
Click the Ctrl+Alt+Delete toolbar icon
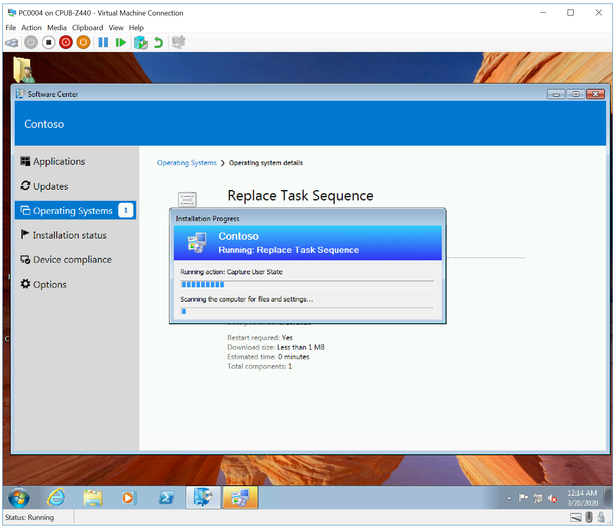pos(12,42)
